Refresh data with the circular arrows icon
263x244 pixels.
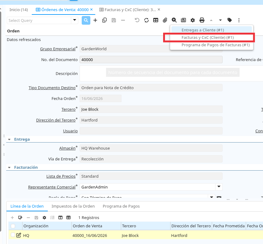(x=146, y=20)
